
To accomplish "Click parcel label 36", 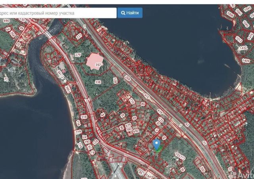I will (x=182, y=169).
